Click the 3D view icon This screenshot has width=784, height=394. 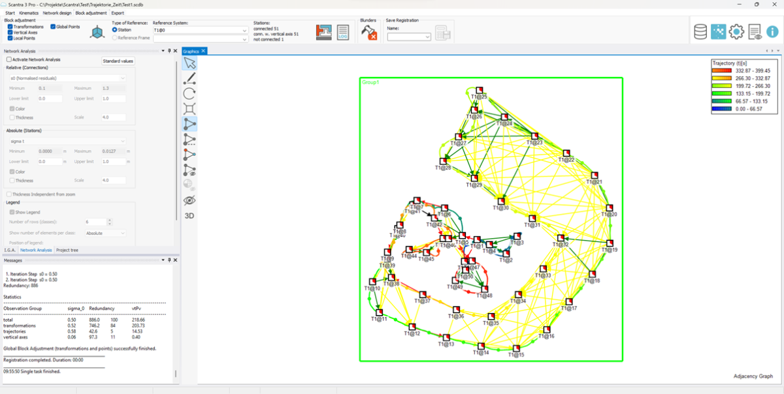point(189,215)
